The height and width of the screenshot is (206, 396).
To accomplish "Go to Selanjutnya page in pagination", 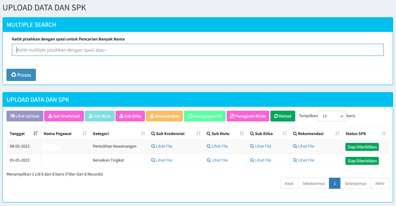I will click(355, 183).
